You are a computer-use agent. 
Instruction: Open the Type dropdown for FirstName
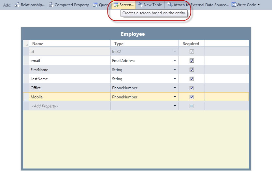(175, 69)
